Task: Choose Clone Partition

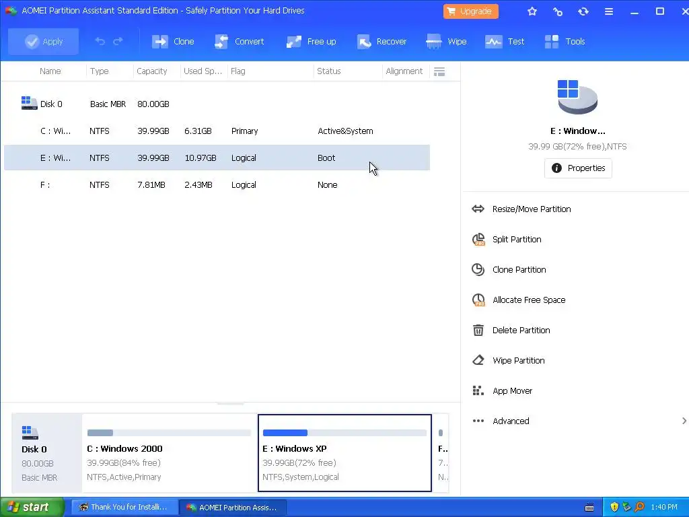Action: (519, 270)
